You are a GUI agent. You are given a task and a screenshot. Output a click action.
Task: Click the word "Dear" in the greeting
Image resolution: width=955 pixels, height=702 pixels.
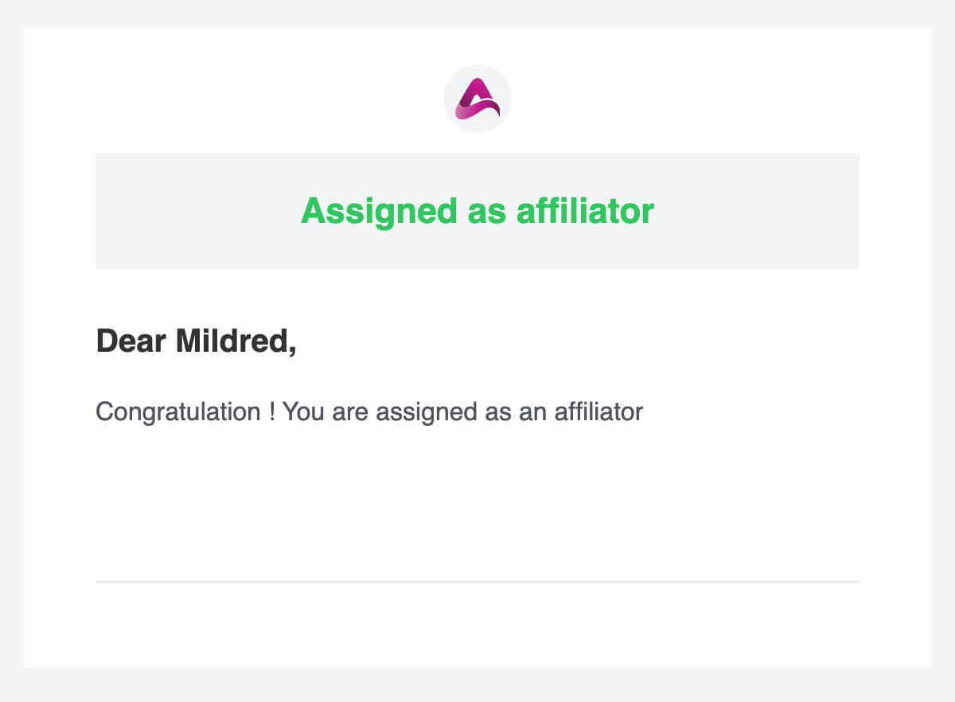point(131,341)
